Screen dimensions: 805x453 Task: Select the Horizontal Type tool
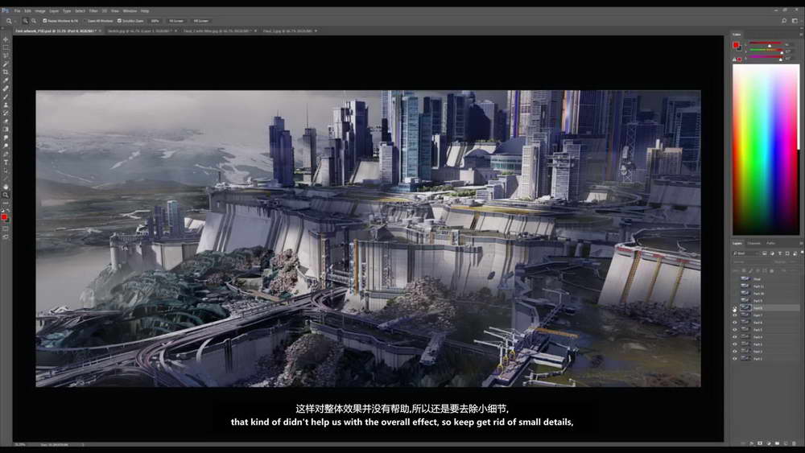tap(6, 162)
